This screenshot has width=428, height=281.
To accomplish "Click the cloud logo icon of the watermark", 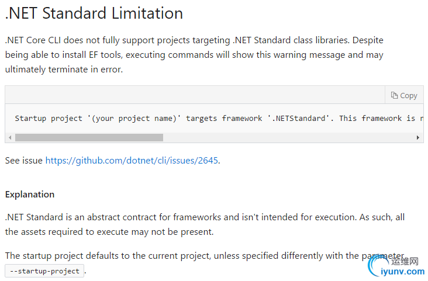I will tap(374, 267).
